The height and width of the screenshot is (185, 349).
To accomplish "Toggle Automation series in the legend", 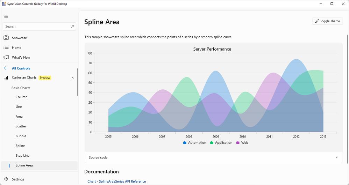I will pyautogui.click(x=195, y=143).
